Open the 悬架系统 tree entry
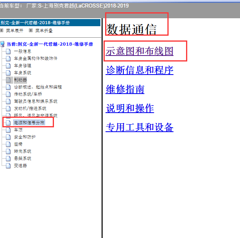240x238 pixels. (x=23, y=158)
